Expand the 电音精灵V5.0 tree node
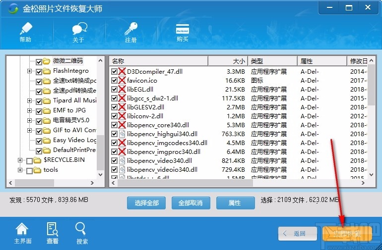Viewport: 382px width, 250px height. (29, 121)
